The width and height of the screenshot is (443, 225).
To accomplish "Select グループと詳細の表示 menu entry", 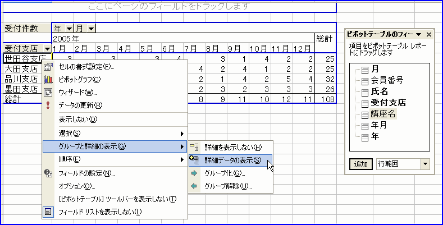I will coord(115,146).
